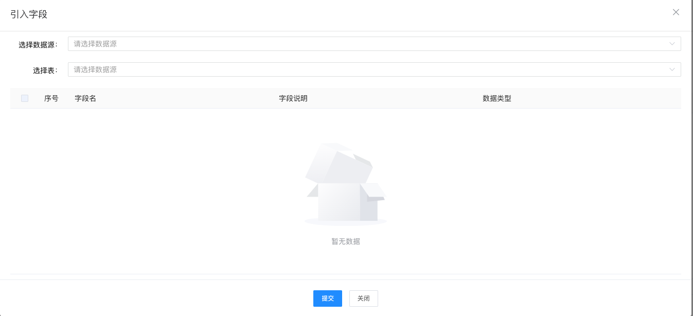Click the 关闭 button
693x316 pixels.
coord(364,299)
